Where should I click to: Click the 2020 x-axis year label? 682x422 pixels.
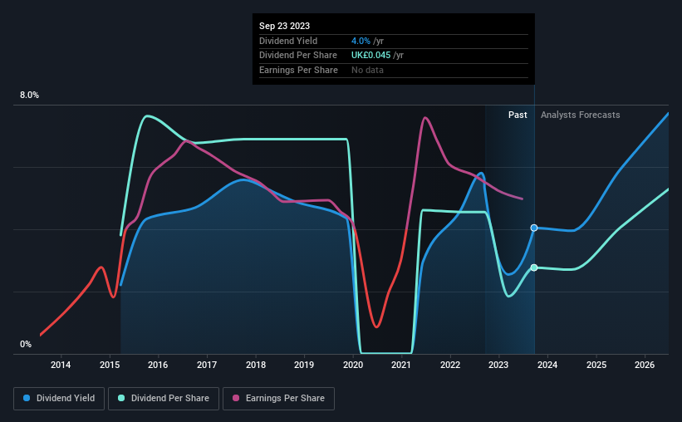pyautogui.click(x=353, y=365)
